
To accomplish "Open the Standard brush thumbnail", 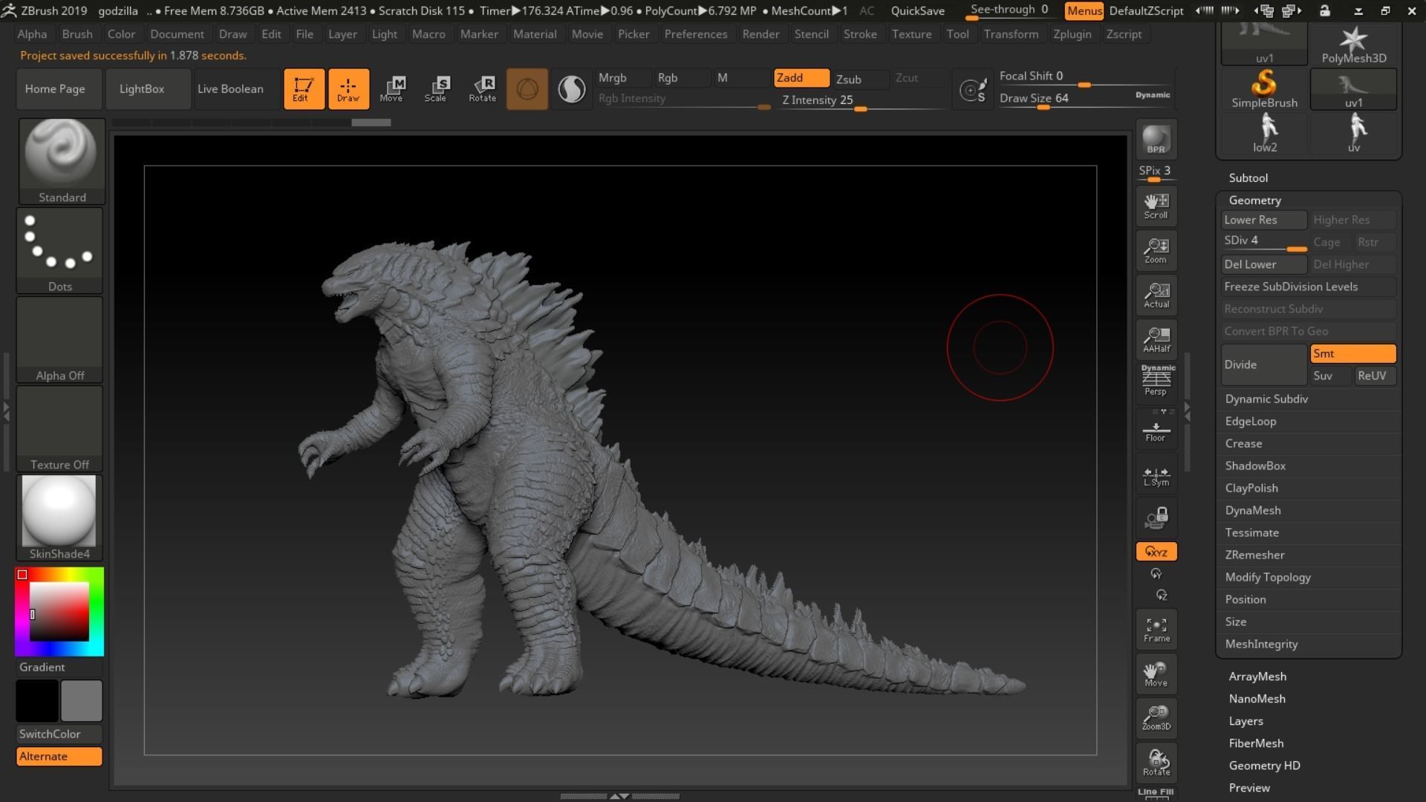I will (x=62, y=160).
